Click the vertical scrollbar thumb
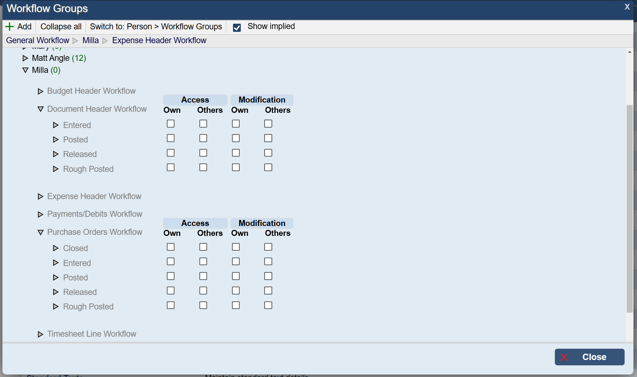The height and width of the screenshot is (377, 637). click(629, 209)
